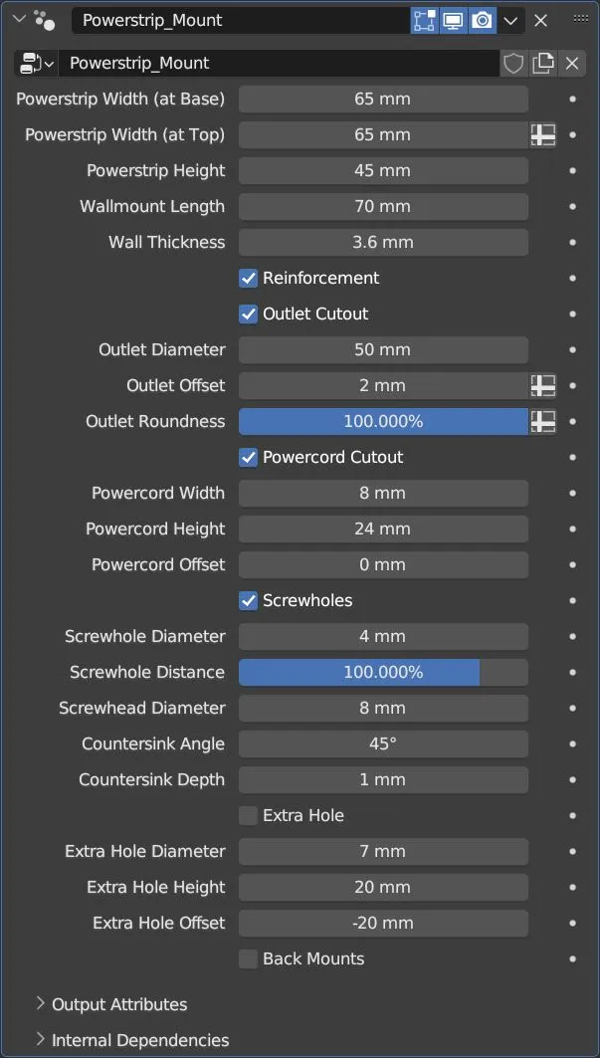The image size is (600, 1058).
Task: Duplicate the Powerstrip_Mount node group
Action: pos(543,64)
